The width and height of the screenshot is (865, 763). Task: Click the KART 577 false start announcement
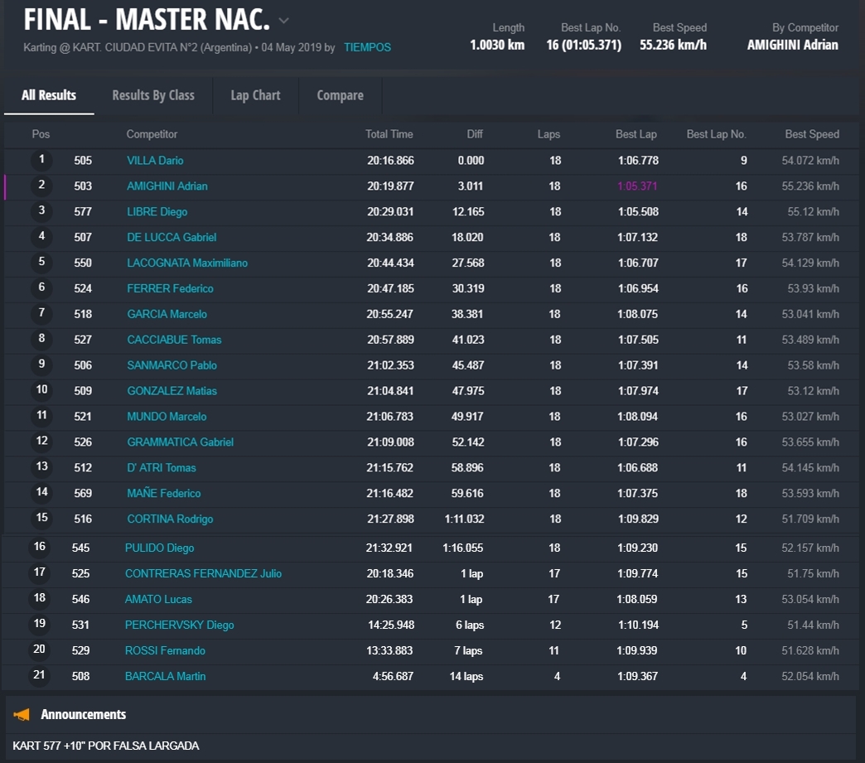coord(106,746)
